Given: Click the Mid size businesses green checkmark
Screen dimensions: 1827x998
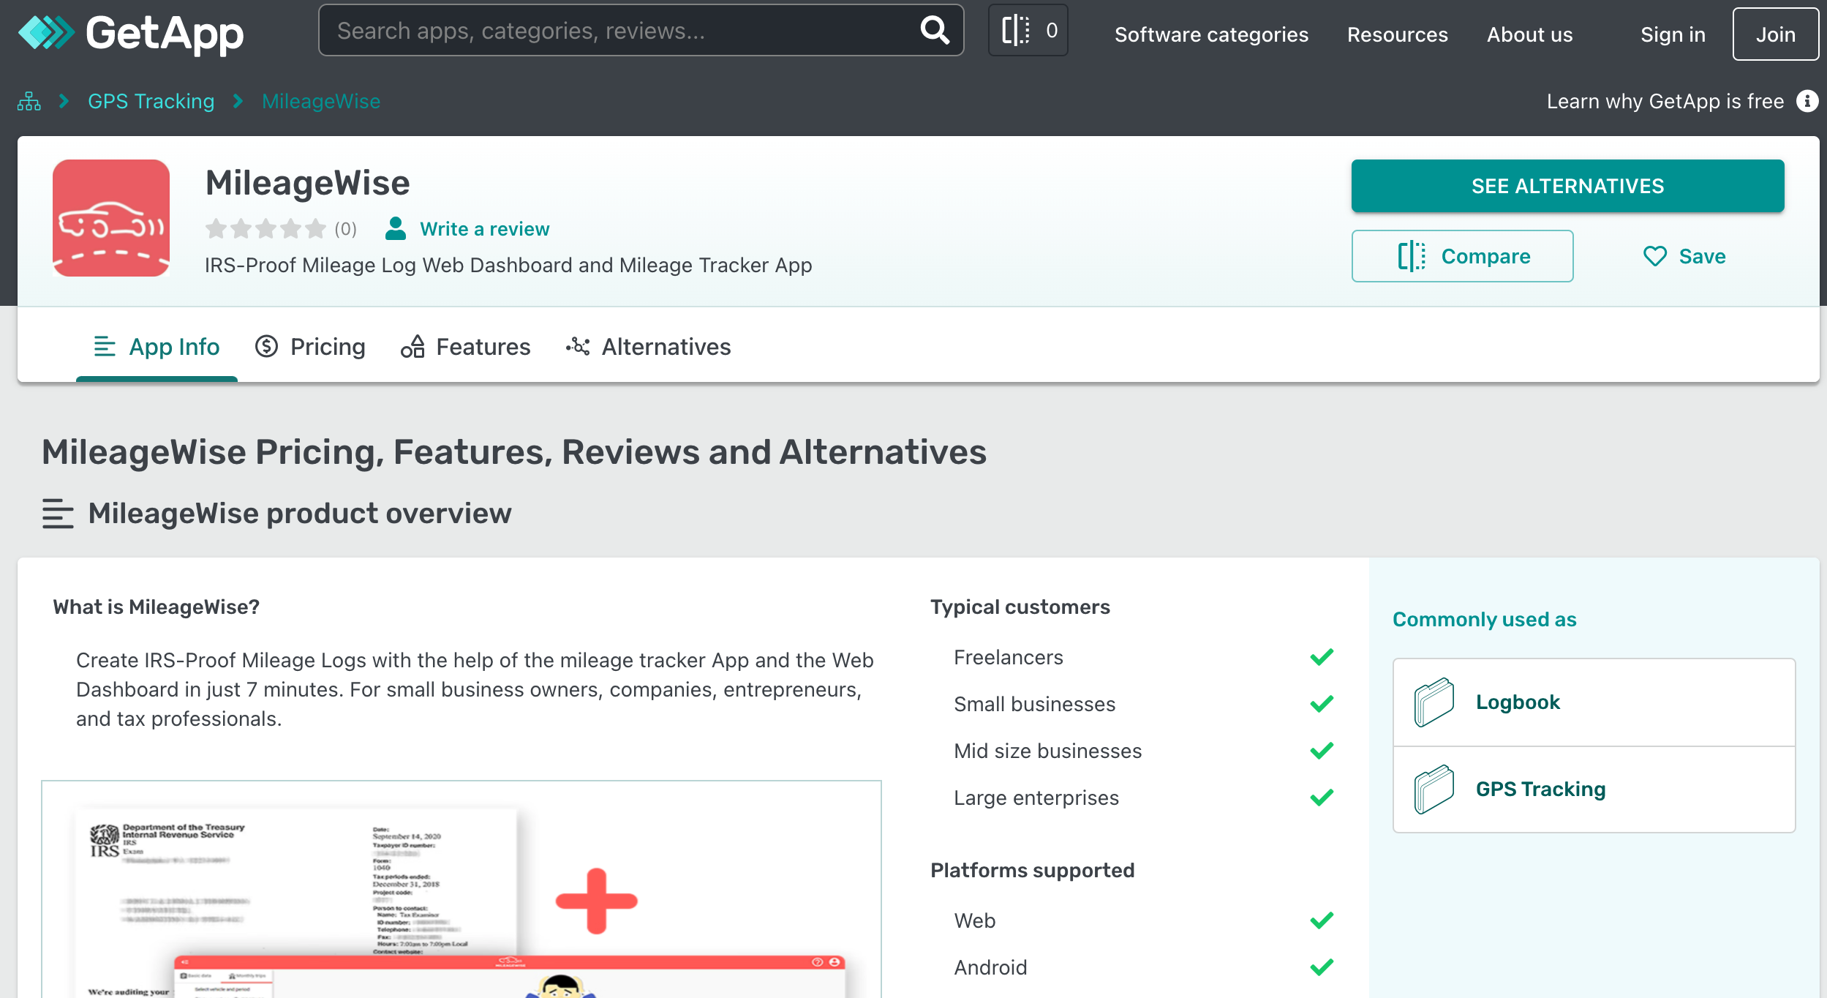Looking at the screenshot, I should 1322,751.
